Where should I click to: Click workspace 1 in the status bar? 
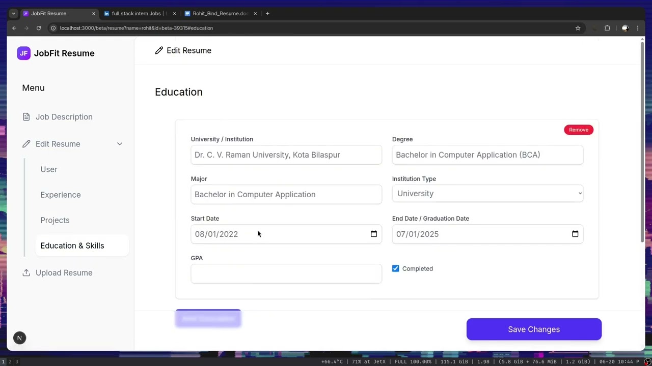pyautogui.click(x=3, y=362)
